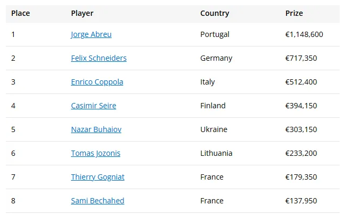Screen dimensions: 346x215
Task: Open Enrico Coppola's player page
Action: click(x=97, y=82)
